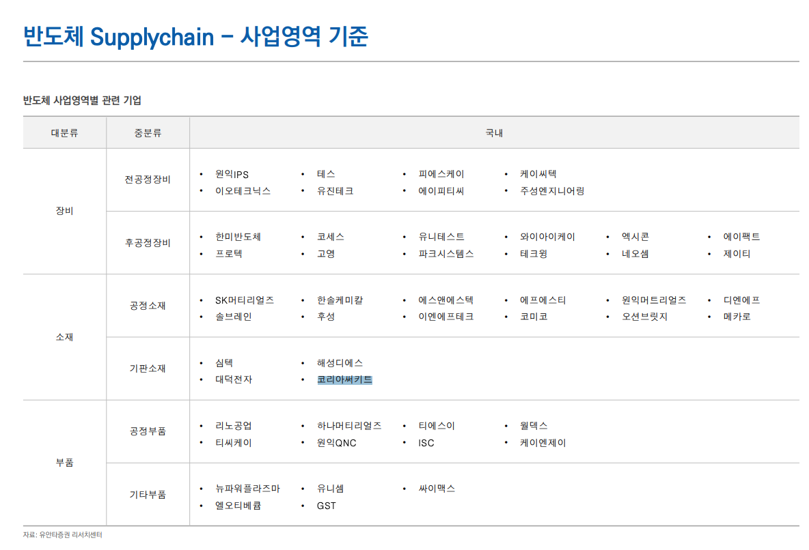This screenshot has width=809, height=550.
Task: Click company name '메카로'
Action: pos(737,317)
